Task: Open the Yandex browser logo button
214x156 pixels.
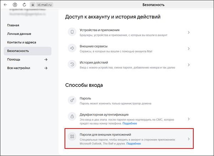Action: click(15, 5)
